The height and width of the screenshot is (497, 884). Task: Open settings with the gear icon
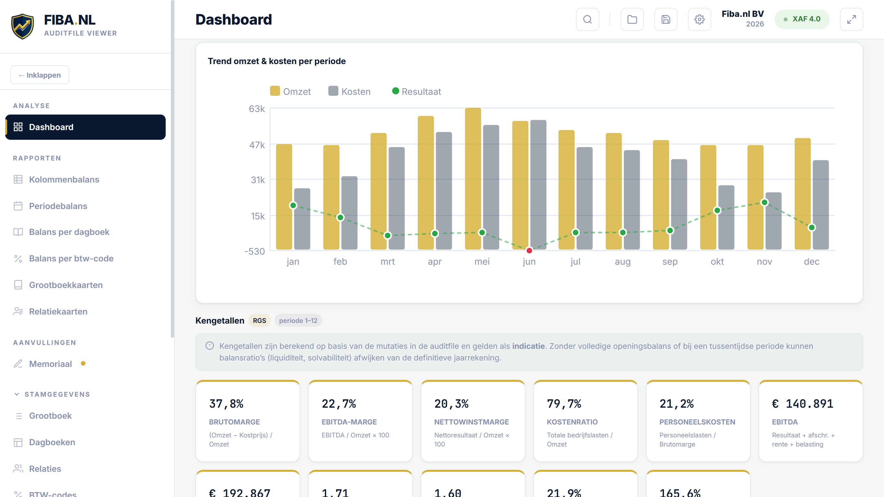(699, 19)
